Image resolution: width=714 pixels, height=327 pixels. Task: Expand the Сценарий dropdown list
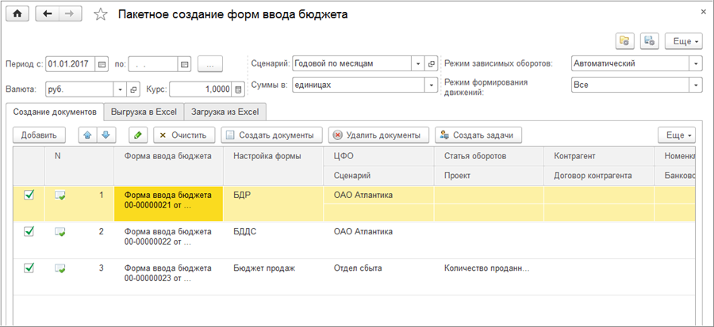[417, 63]
